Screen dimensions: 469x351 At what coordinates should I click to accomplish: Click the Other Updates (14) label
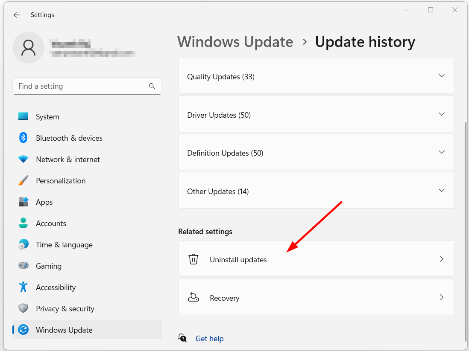click(218, 191)
